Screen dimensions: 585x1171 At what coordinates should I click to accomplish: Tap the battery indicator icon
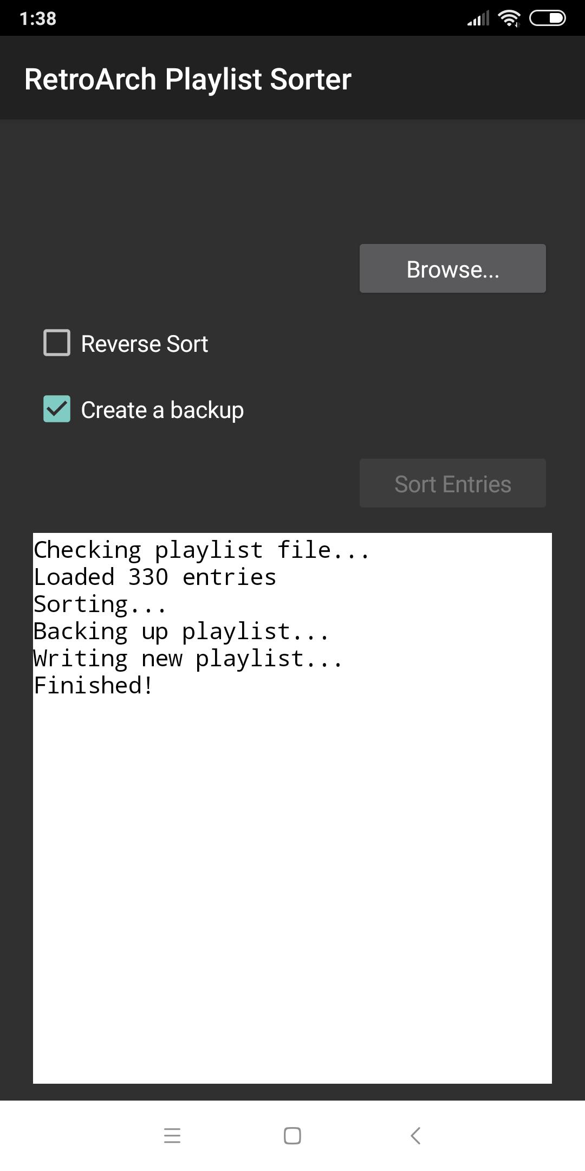point(547,18)
